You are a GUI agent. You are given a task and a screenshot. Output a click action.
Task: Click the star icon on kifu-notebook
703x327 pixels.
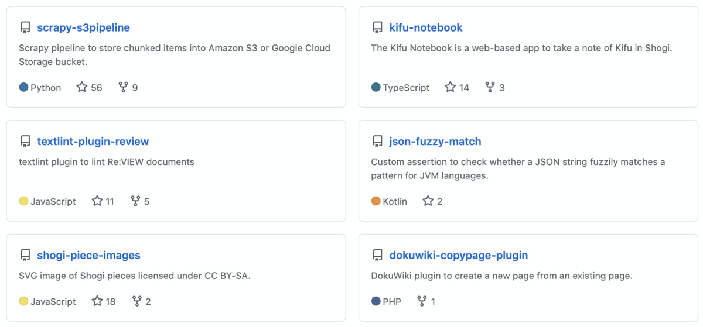click(x=450, y=87)
